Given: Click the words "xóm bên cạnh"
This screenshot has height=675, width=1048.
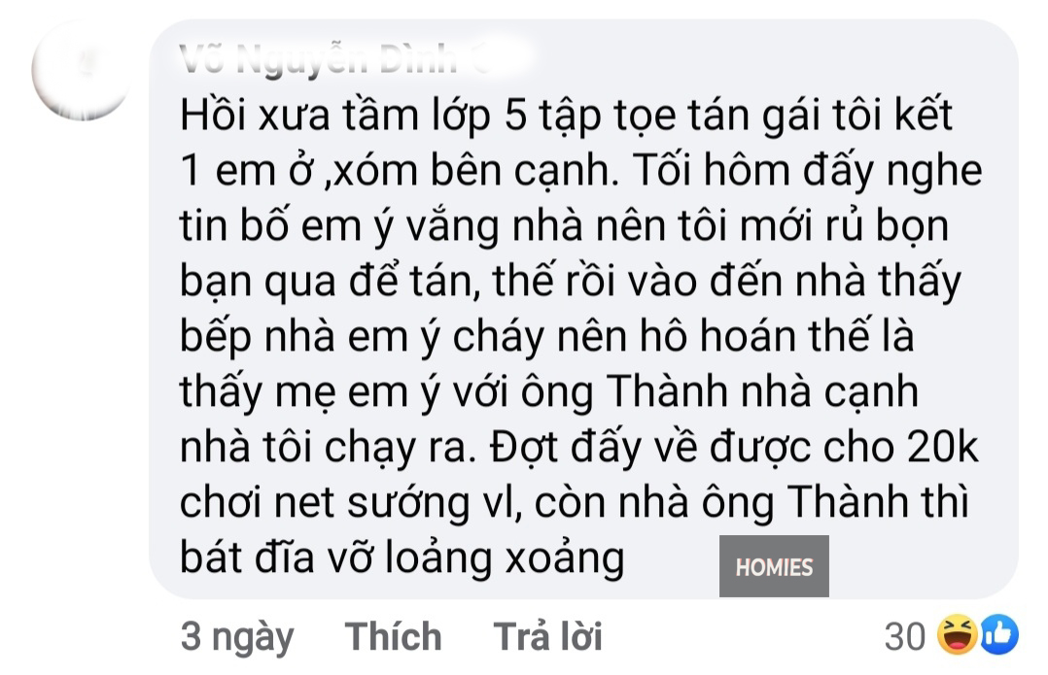Looking at the screenshot, I should [473, 172].
